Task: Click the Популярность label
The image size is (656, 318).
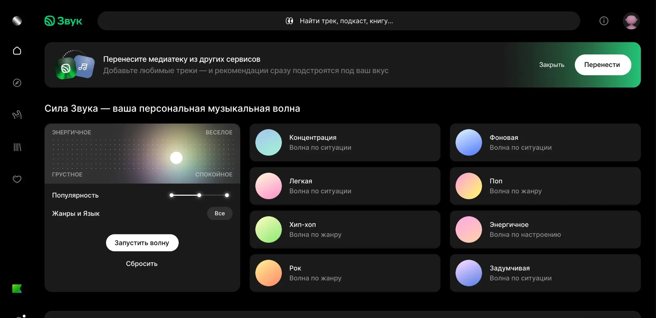Action: point(75,195)
